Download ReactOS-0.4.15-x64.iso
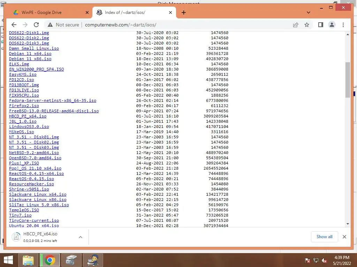The height and width of the screenshot is (267, 357). click(x=36, y=174)
